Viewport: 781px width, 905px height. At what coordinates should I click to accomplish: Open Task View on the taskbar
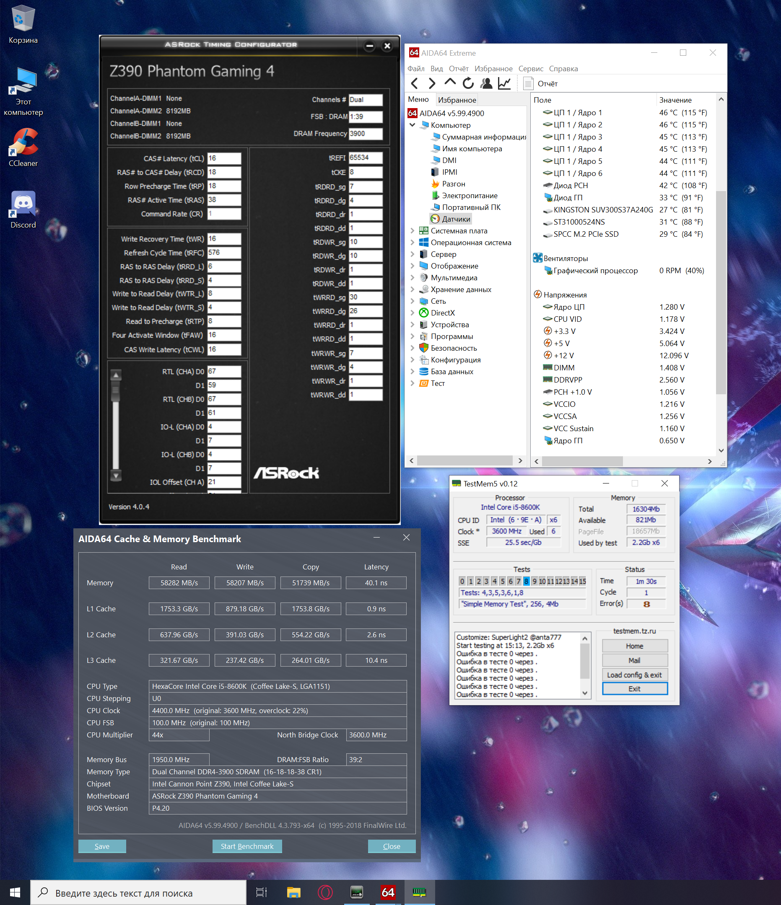click(x=261, y=892)
